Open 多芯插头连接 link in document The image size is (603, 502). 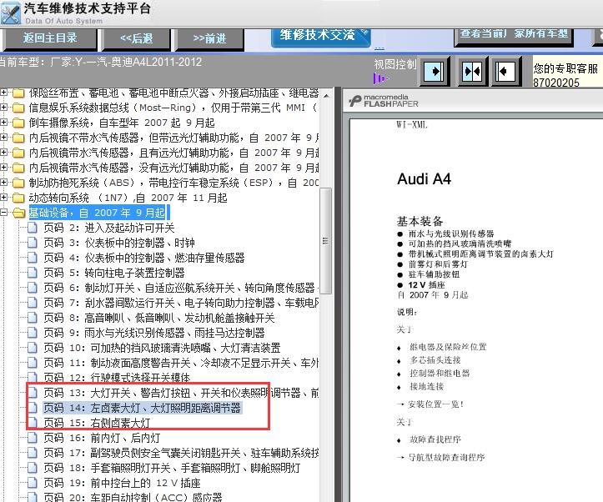[435, 359]
